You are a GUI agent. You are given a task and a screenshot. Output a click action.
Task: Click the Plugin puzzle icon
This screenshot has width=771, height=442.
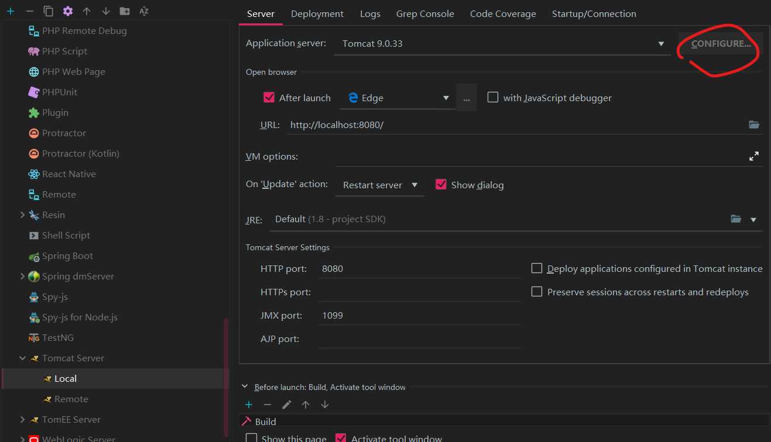(x=34, y=113)
